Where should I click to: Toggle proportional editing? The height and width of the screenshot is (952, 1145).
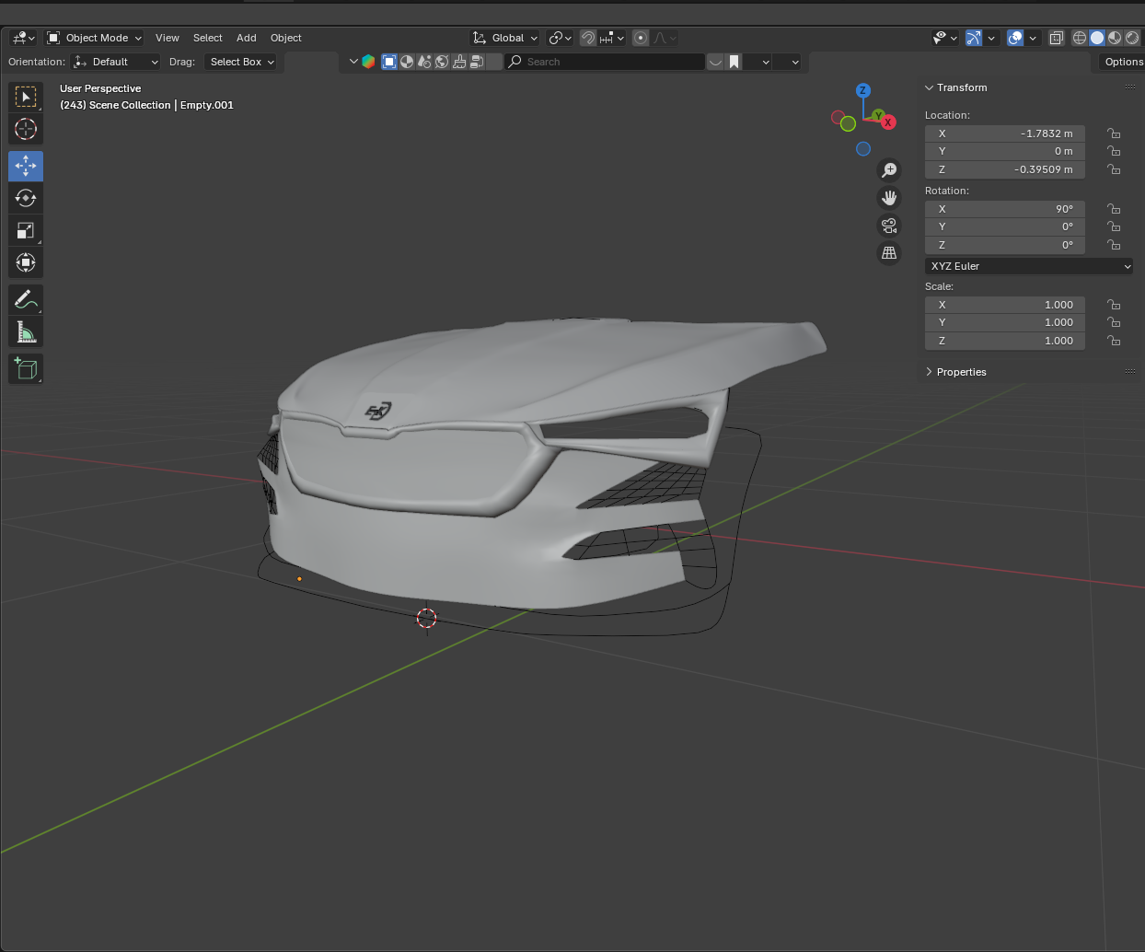coord(641,38)
